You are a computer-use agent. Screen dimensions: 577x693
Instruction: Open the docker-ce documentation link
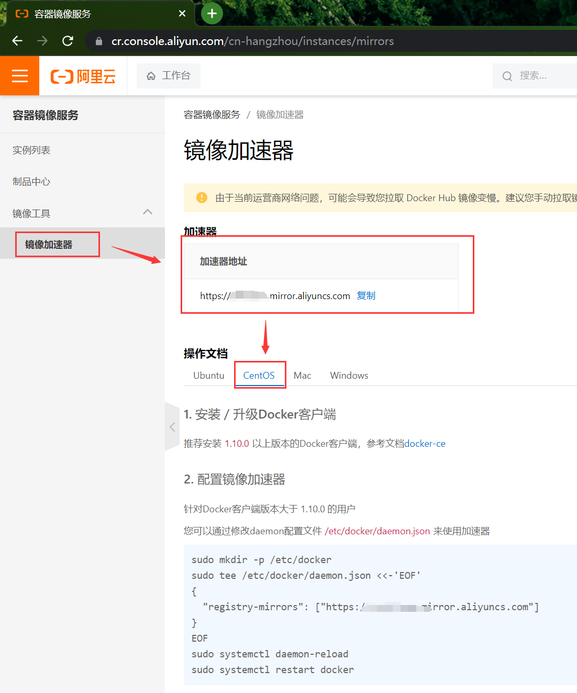point(425,444)
